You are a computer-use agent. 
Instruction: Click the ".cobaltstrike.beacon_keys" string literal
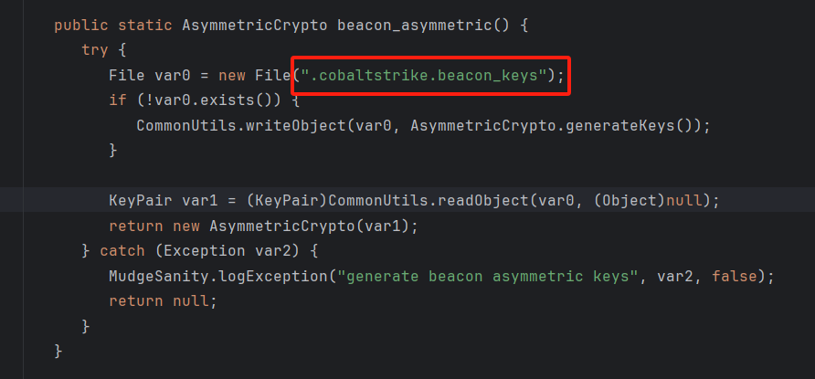[425, 76]
